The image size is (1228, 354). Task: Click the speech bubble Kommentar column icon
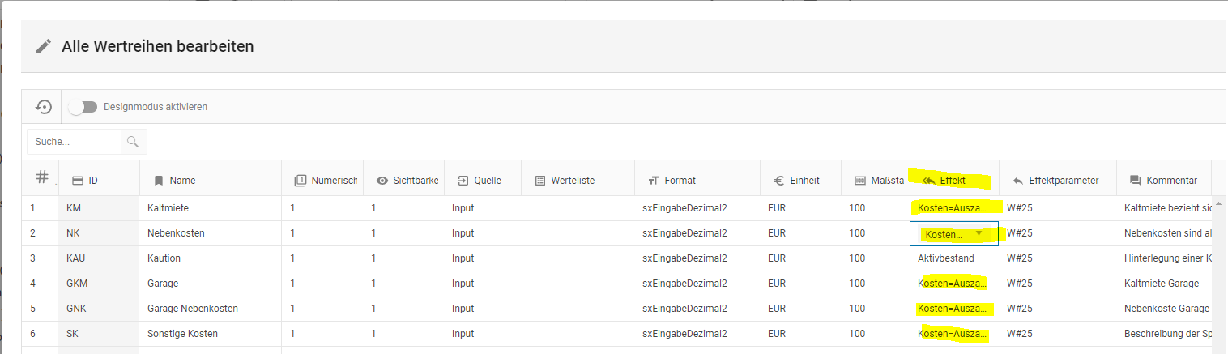point(1135,181)
